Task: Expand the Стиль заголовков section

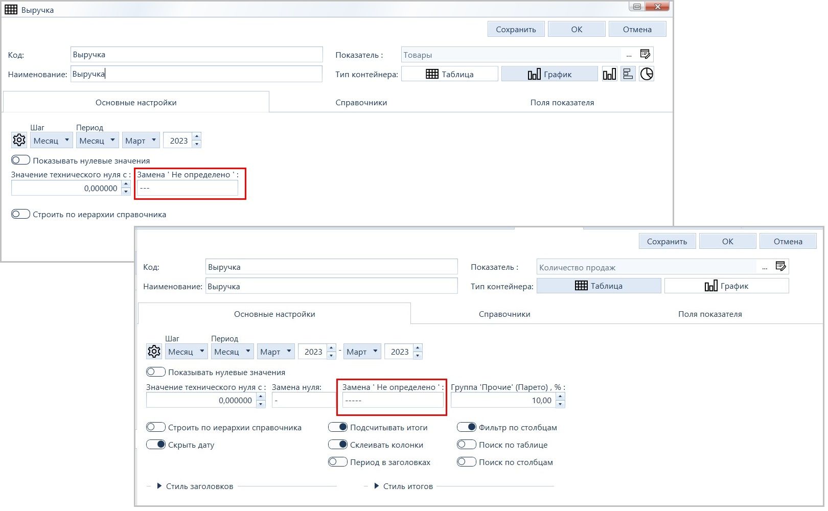Action: click(x=159, y=486)
